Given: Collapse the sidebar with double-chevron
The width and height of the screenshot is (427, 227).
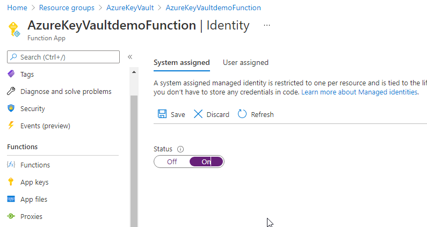Looking at the screenshot, I should click(x=130, y=57).
